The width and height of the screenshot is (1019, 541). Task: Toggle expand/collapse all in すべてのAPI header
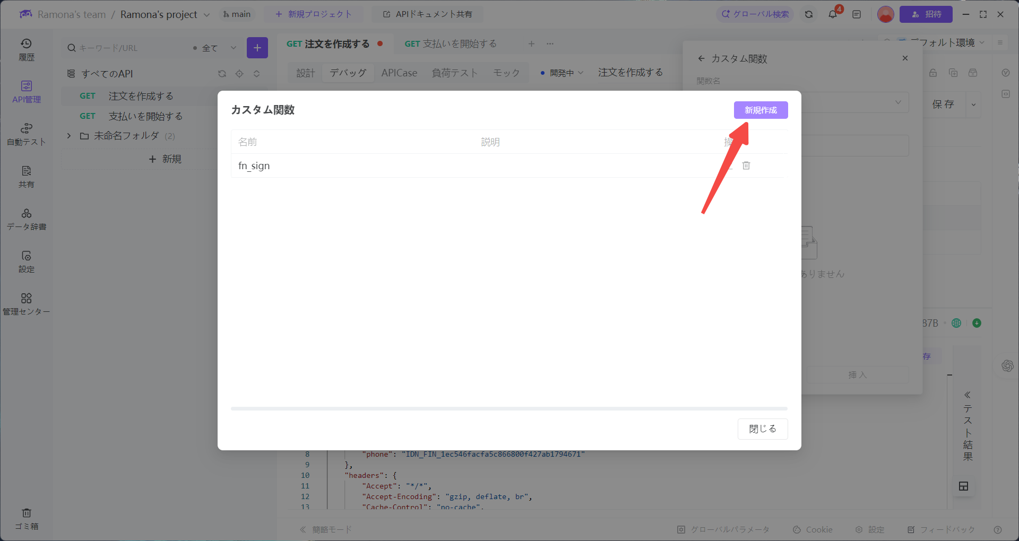tap(257, 74)
